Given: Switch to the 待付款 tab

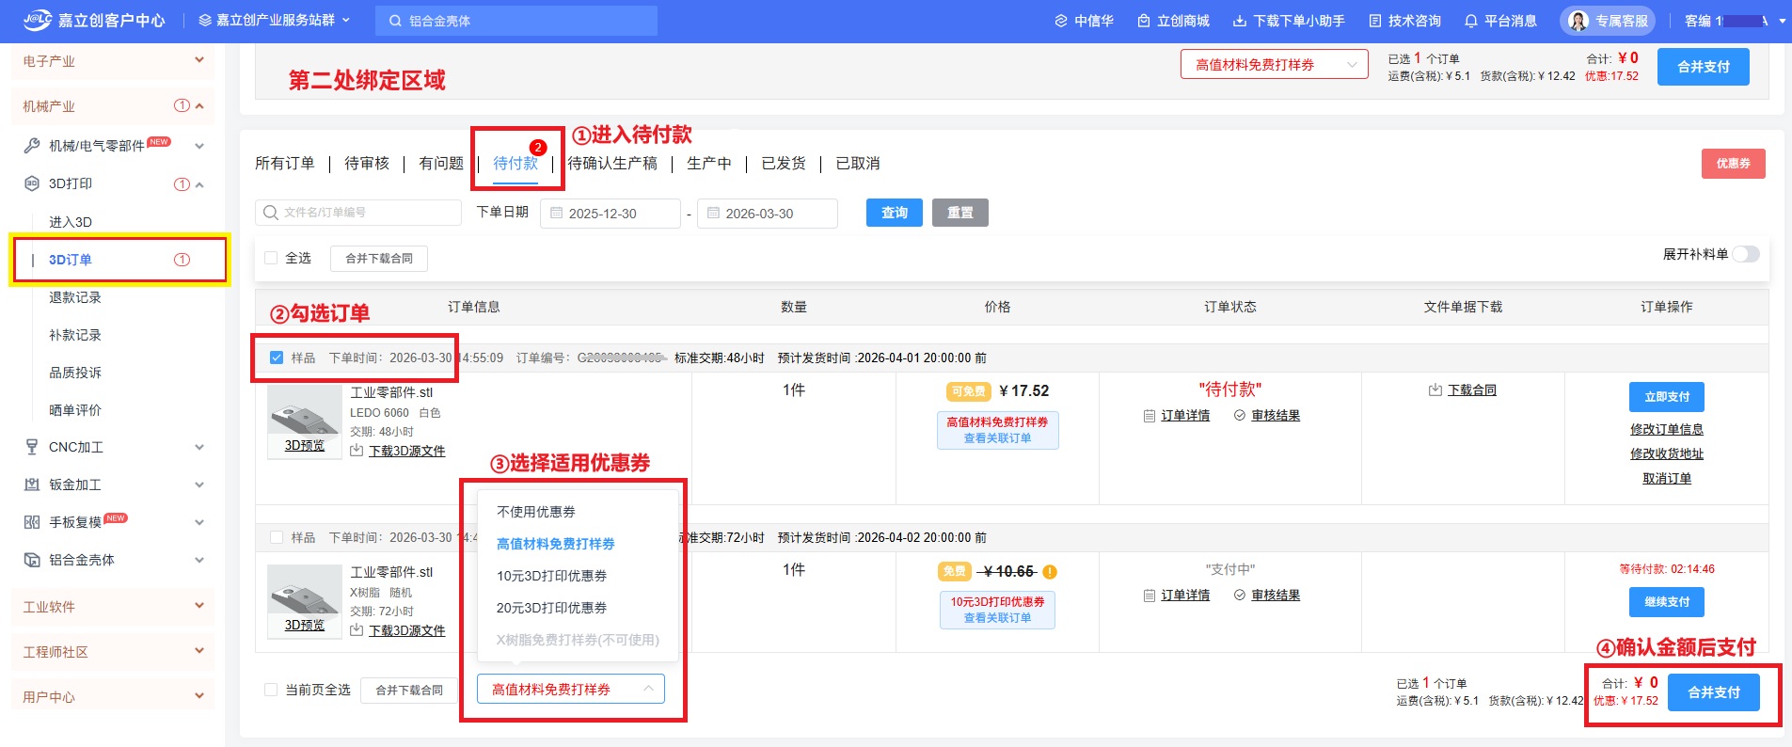Looking at the screenshot, I should tap(515, 164).
